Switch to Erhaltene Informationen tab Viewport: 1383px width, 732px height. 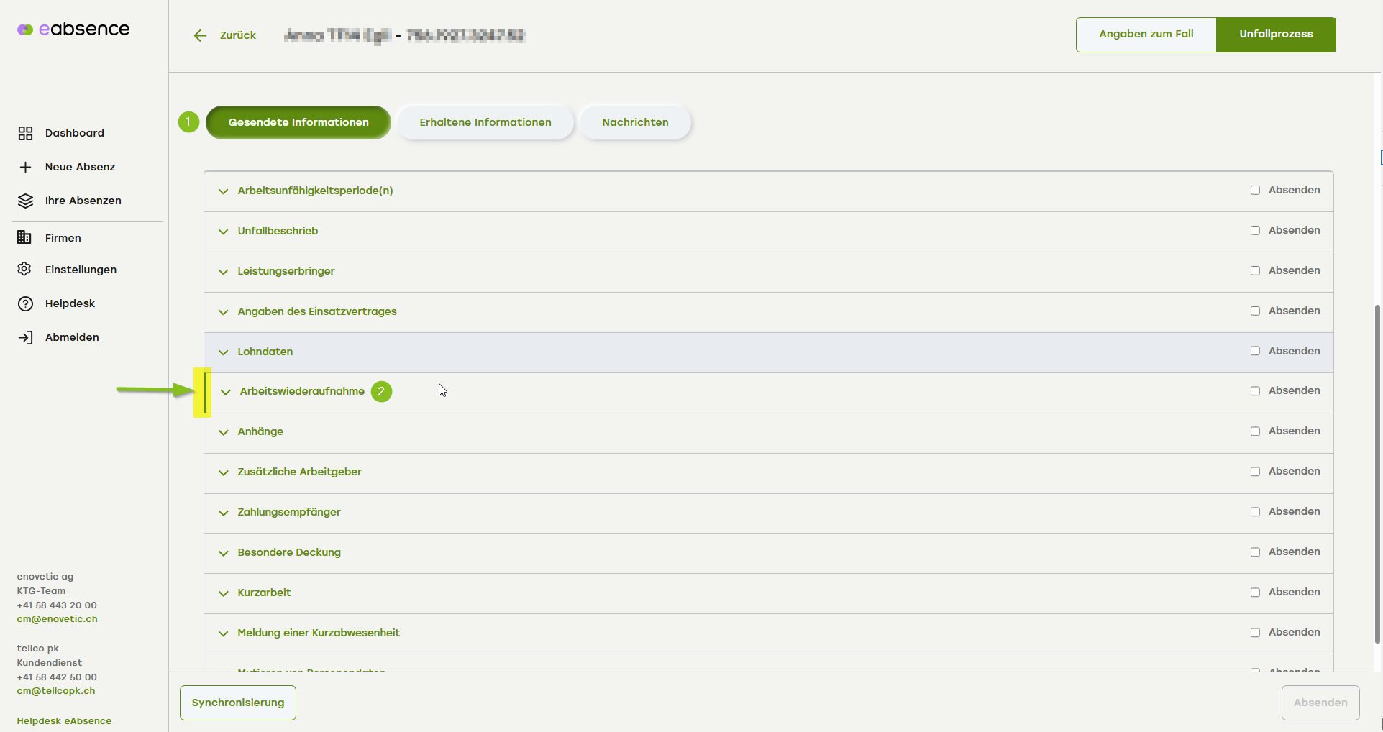click(x=485, y=122)
